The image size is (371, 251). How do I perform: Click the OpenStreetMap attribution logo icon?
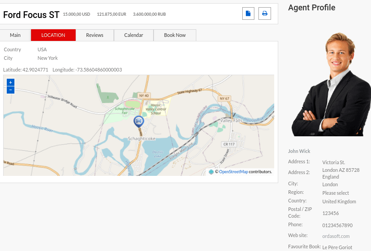[x=211, y=172]
